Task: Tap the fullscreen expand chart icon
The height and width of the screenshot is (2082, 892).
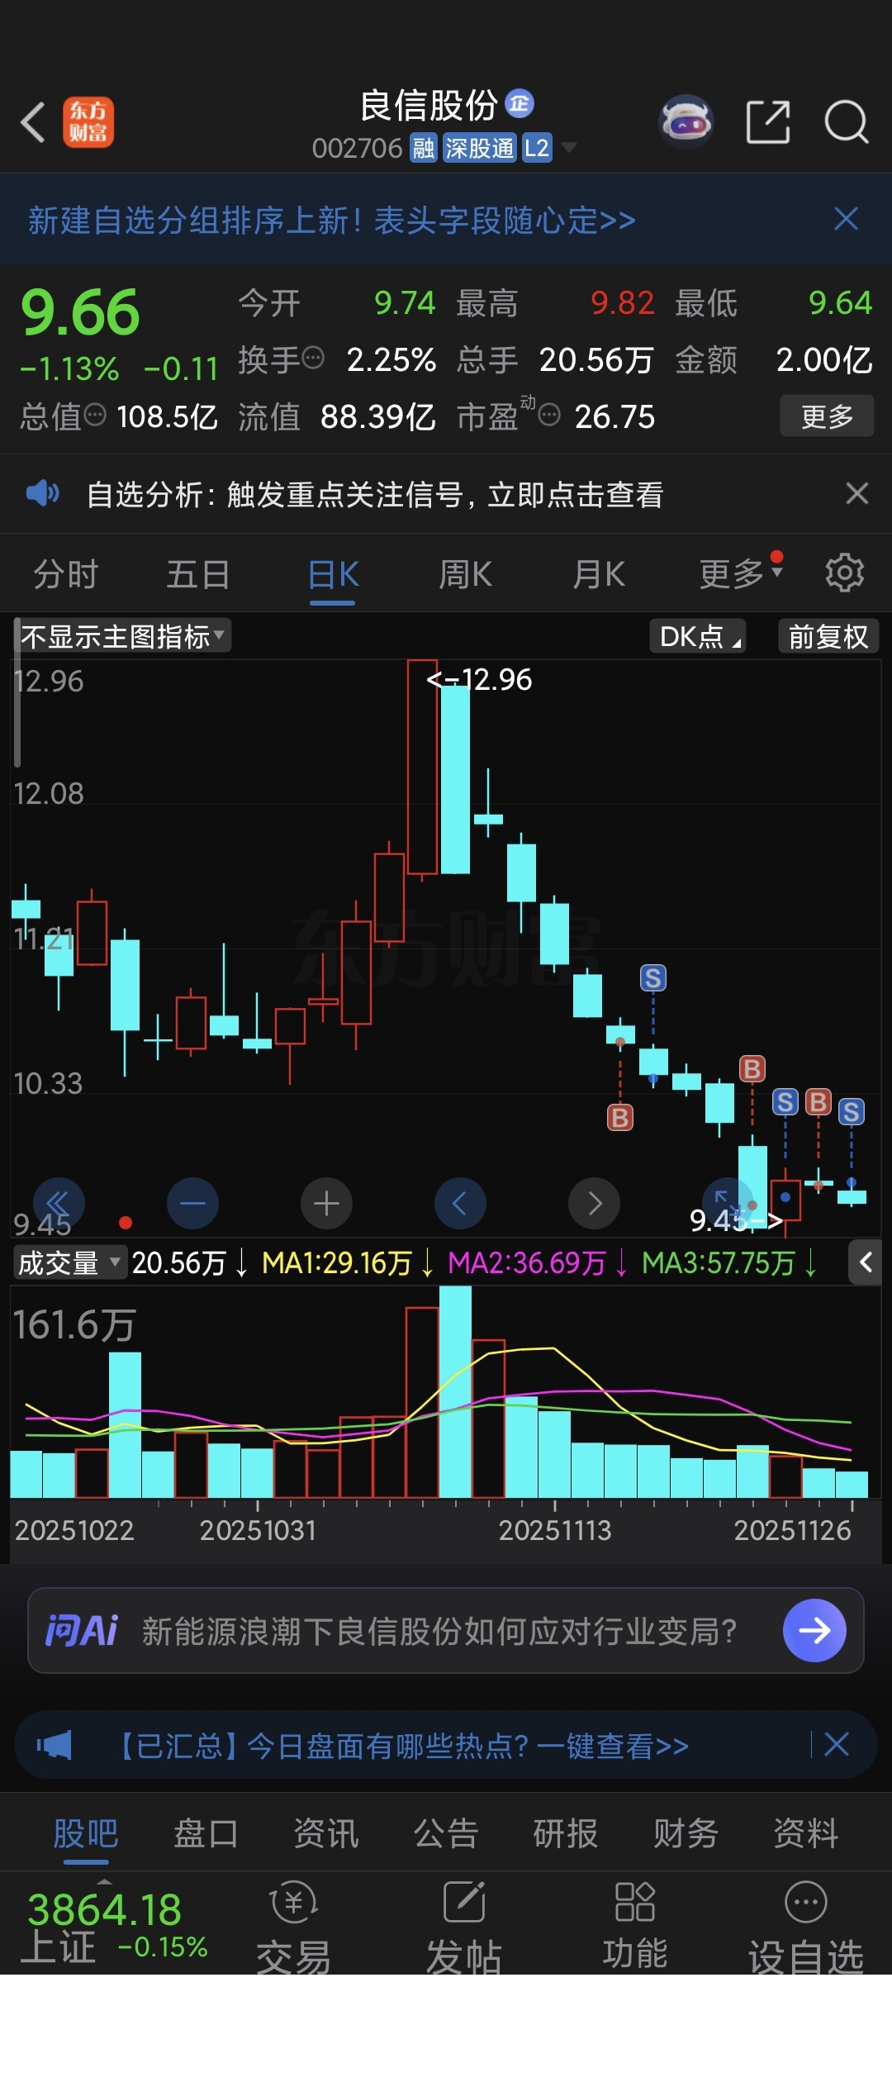Action: (x=727, y=1203)
